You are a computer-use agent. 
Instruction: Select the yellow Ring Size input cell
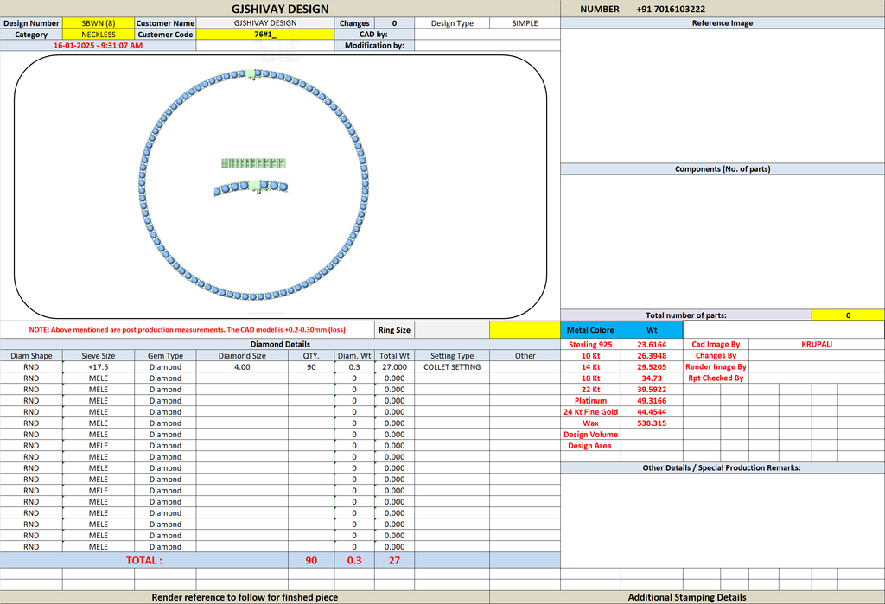click(x=525, y=330)
